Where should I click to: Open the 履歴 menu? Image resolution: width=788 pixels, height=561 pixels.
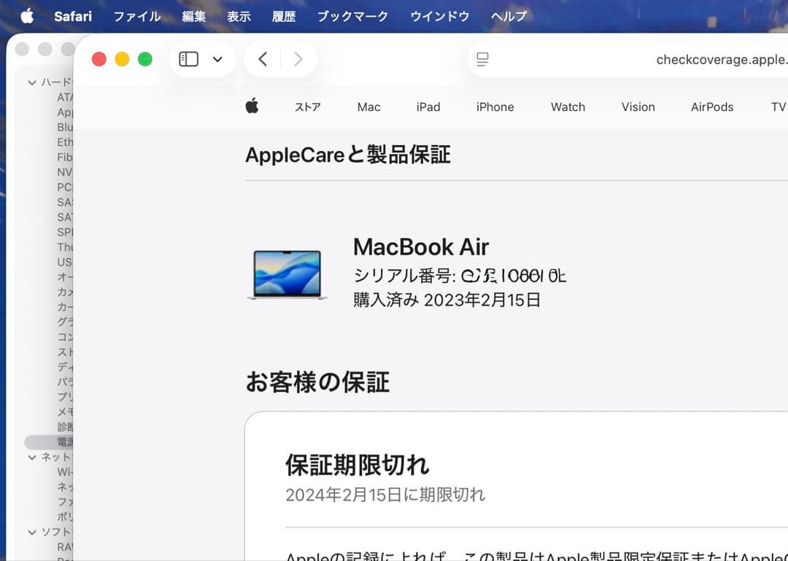pos(284,15)
